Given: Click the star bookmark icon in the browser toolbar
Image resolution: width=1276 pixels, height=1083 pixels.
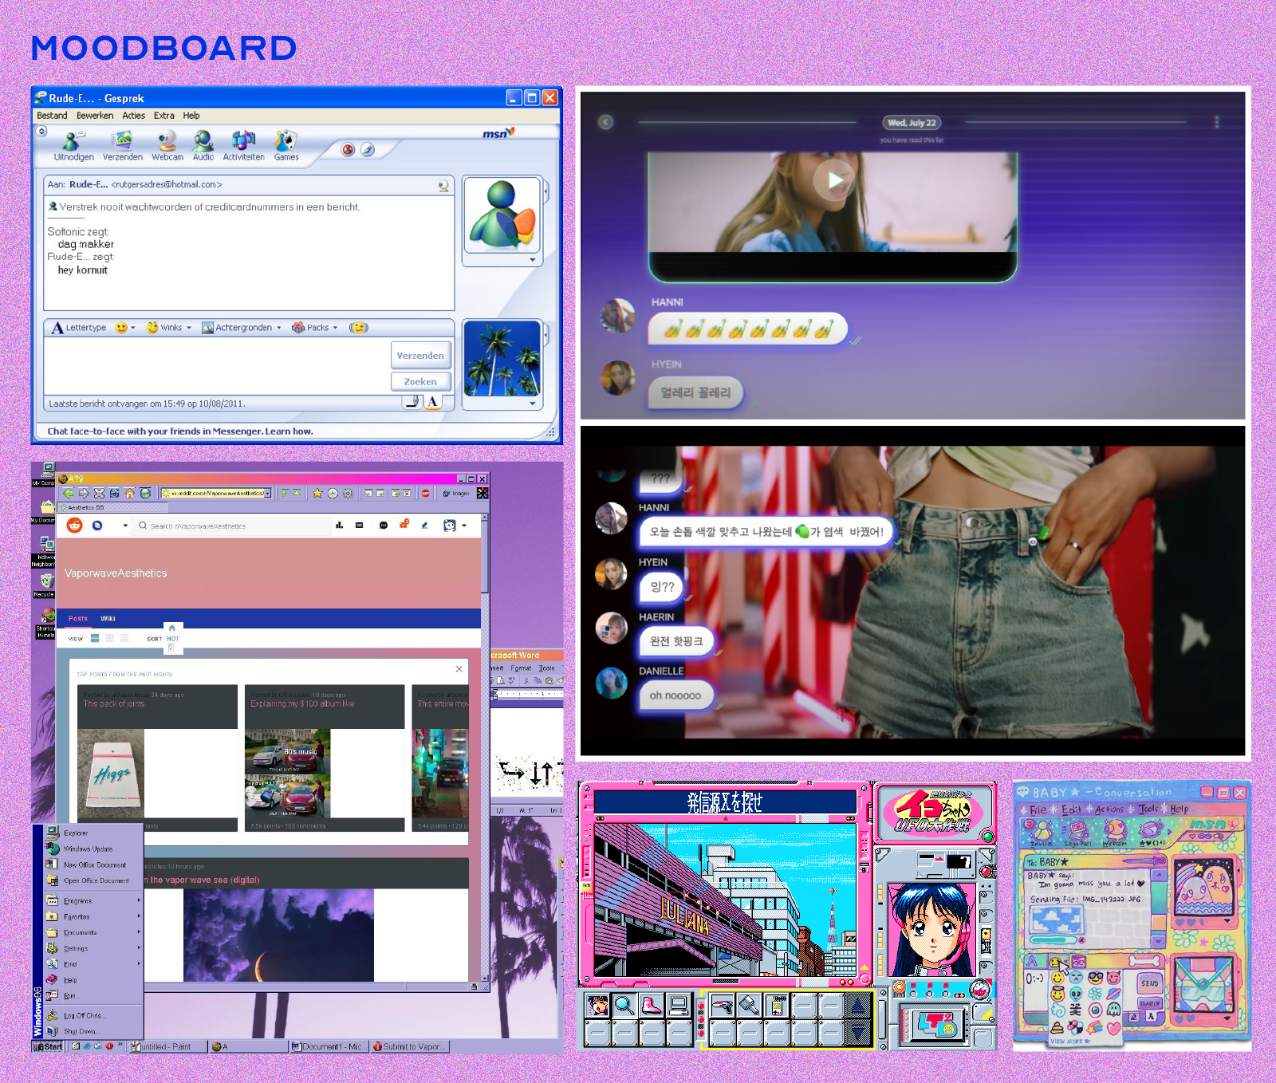Looking at the screenshot, I should (x=317, y=493).
